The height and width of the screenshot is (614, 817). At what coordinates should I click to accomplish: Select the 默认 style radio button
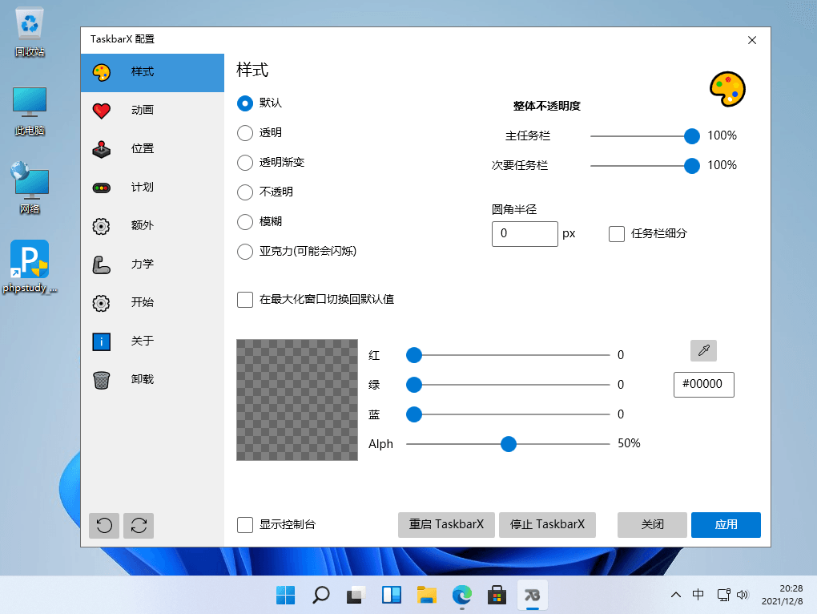pos(245,103)
